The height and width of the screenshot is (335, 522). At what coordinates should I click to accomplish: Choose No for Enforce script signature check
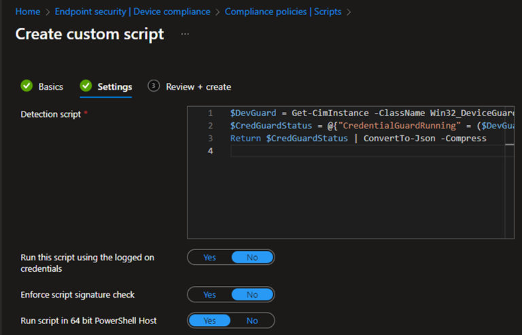tap(252, 294)
